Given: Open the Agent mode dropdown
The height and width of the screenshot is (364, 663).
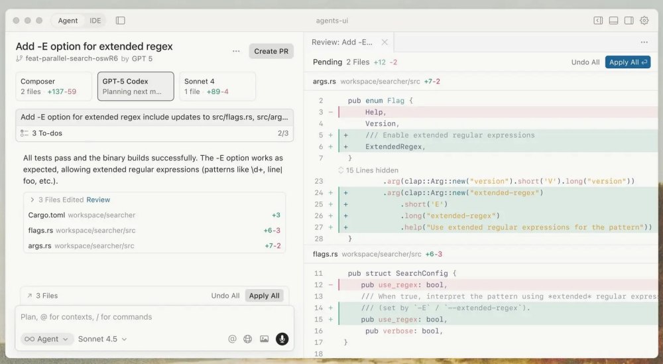Looking at the screenshot, I should click(x=47, y=339).
